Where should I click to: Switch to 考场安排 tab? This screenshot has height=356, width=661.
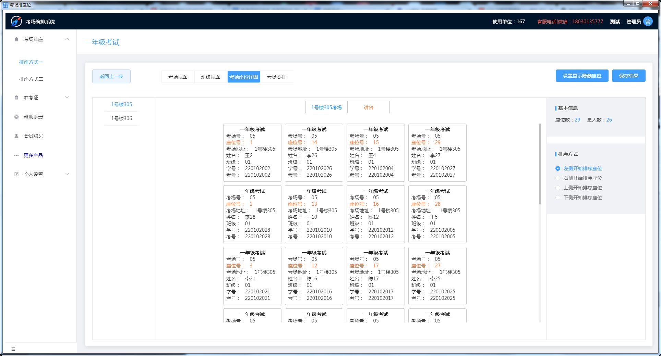(277, 77)
